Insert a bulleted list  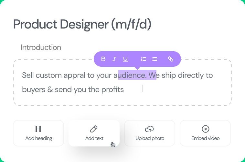point(154,59)
